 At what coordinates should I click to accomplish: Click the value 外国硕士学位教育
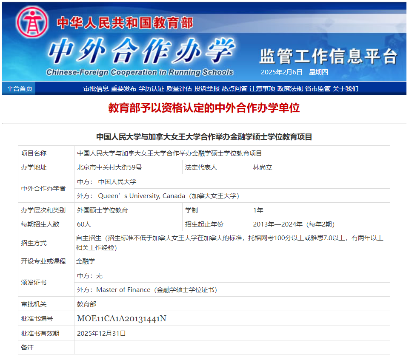tap(103, 210)
